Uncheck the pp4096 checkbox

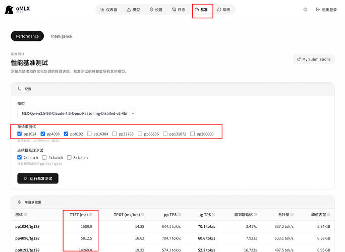(x=43, y=134)
